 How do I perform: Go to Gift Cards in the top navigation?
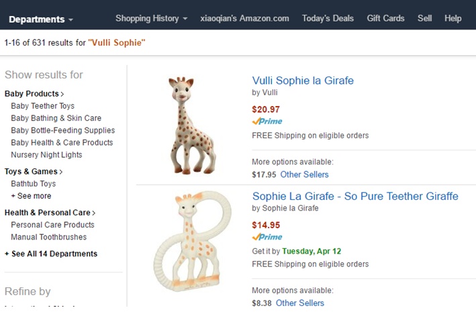(x=385, y=18)
